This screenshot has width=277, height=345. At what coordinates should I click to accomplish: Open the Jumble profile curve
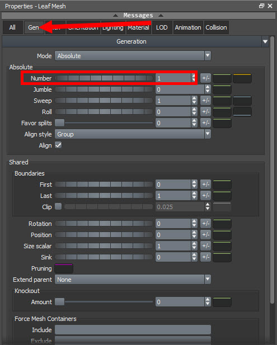point(222,89)
